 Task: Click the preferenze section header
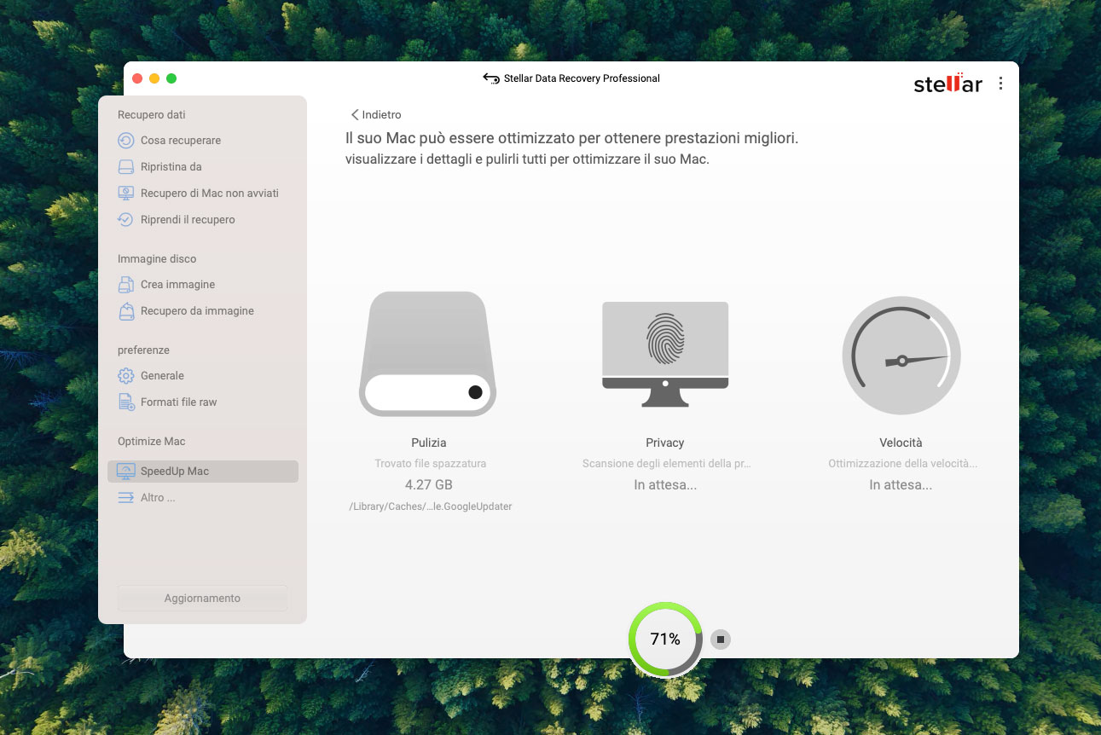pos(143,350)
